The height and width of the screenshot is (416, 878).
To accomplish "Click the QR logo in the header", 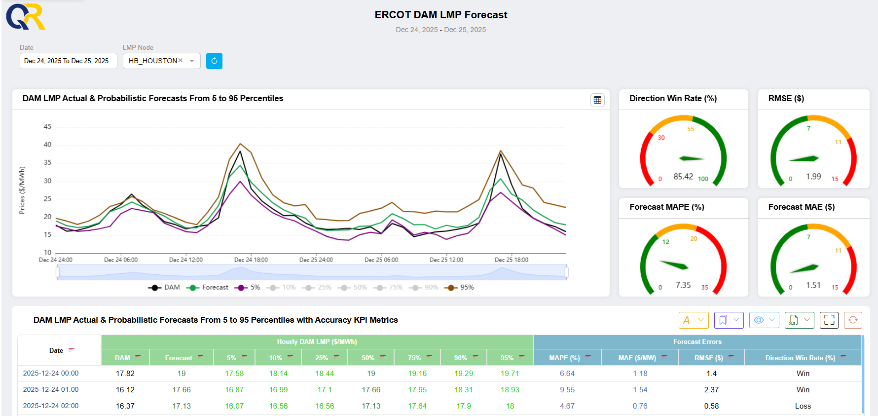I will click(26, 17).
